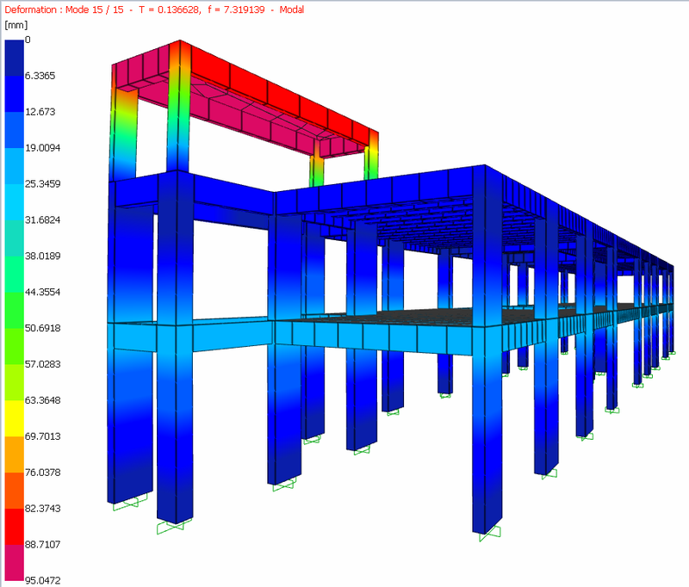The width and height of the screenshot is (689, 587).
Task: Click the dark navy legend swatch at 0
Action: pyautogui.click(x=14, y=58)
